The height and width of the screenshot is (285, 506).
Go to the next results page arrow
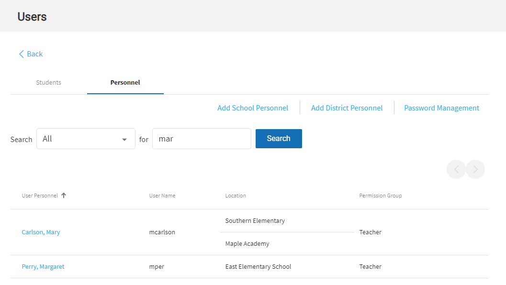click(475, 169)
